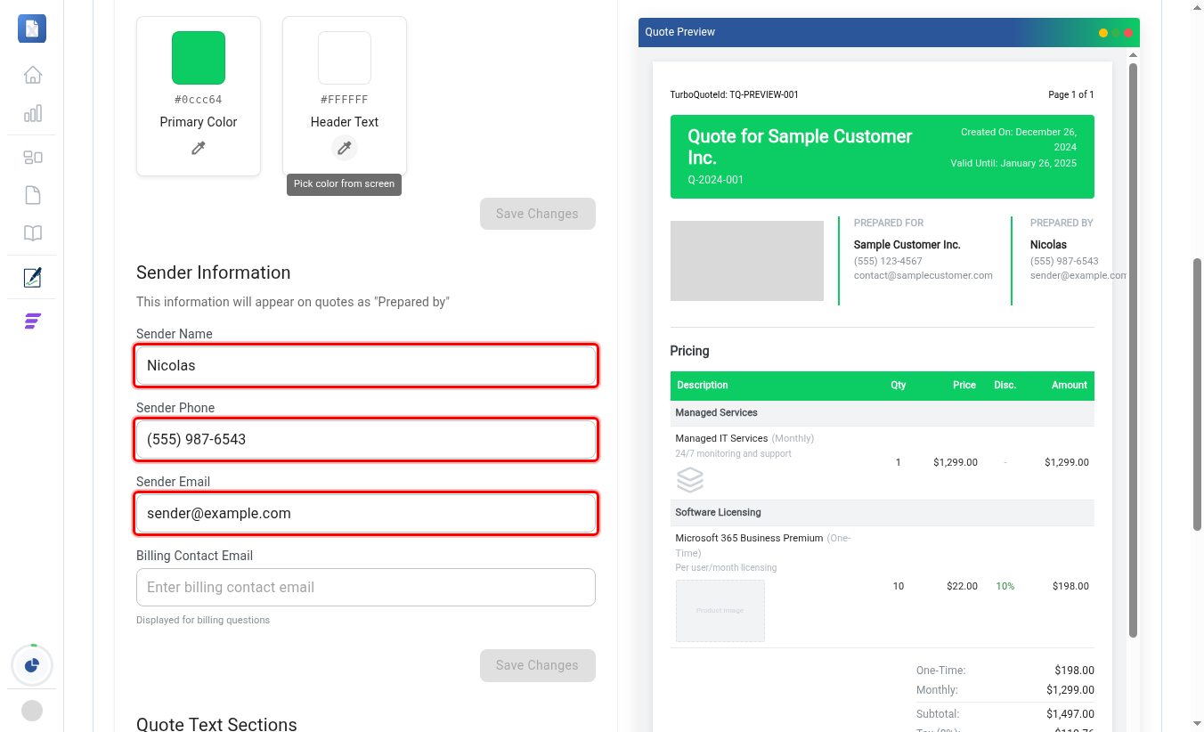The width and height of the screenshot is (1204, 732).
Task: Click the Quote Text Sections heading
Action: pos(216,724)
